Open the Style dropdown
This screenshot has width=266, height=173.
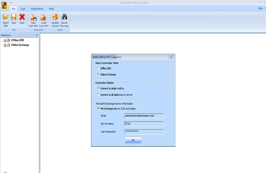pos(261,8)
